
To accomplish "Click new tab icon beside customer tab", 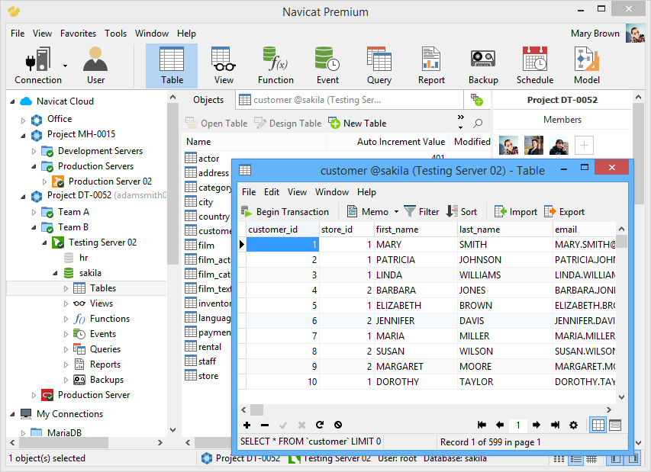I will [x=477, y=100].
